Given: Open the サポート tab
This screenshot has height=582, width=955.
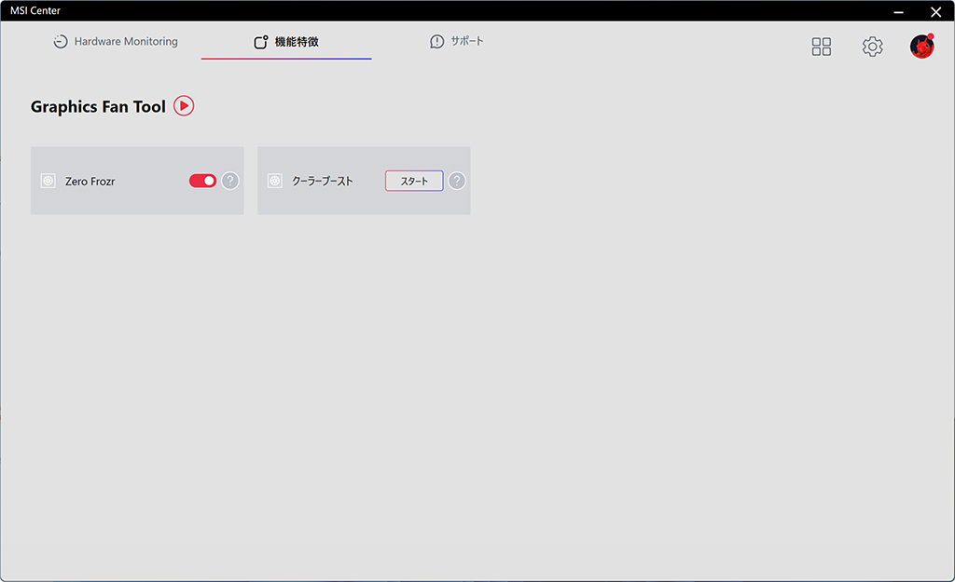Looking at the screenshot, I should point(457,41).
